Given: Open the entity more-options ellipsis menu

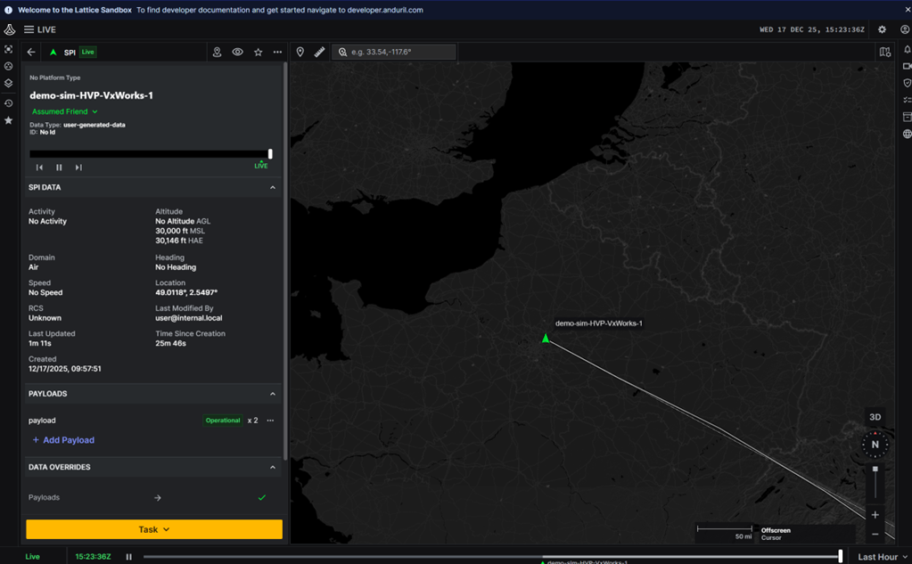Looking at the screenshot, I should pos(278,53).
